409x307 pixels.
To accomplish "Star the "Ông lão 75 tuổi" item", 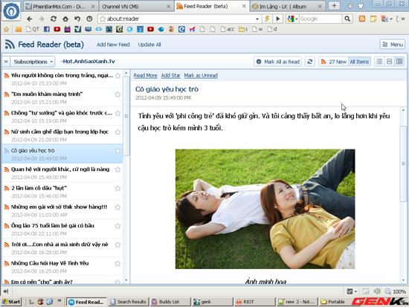I will 117,226.
